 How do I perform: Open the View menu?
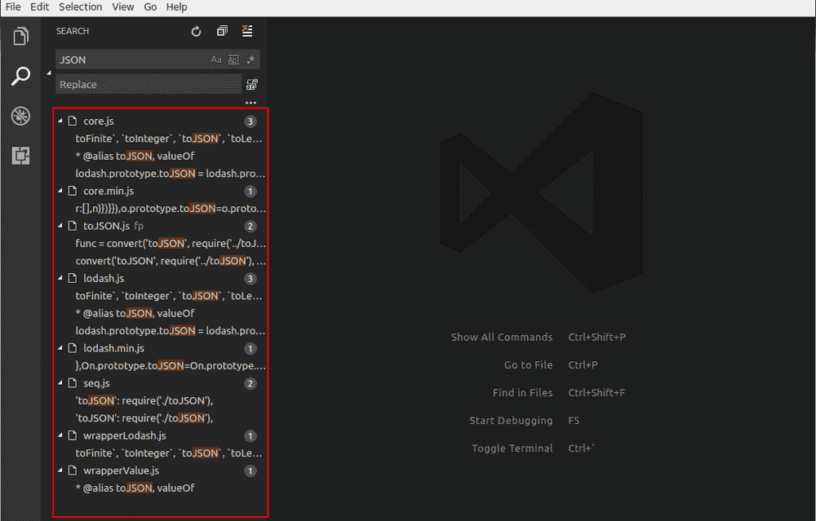(123, 7)
